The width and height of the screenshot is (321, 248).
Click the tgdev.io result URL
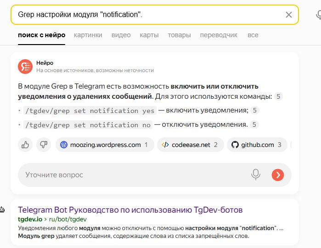pos(30,220)
